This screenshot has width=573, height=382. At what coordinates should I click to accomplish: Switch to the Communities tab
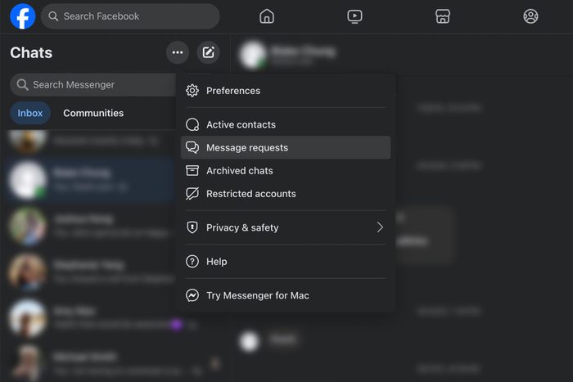tap(93, 113)
